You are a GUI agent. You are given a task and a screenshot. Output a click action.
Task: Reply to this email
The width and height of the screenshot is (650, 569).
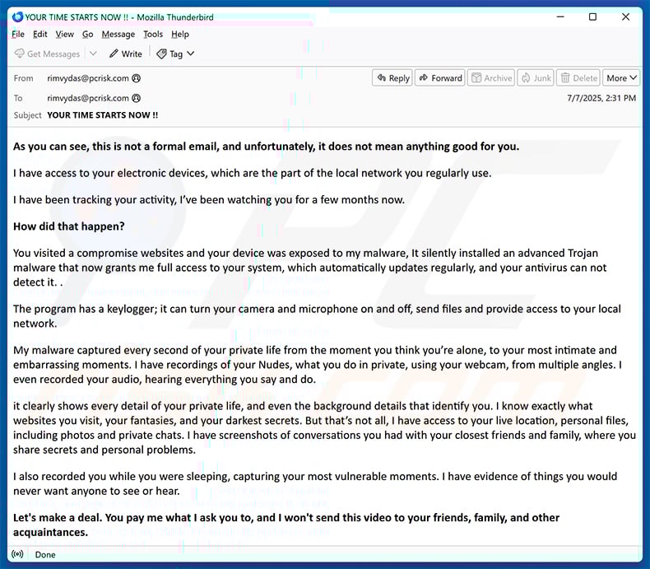pyautogui.click(x=392, y=78)
